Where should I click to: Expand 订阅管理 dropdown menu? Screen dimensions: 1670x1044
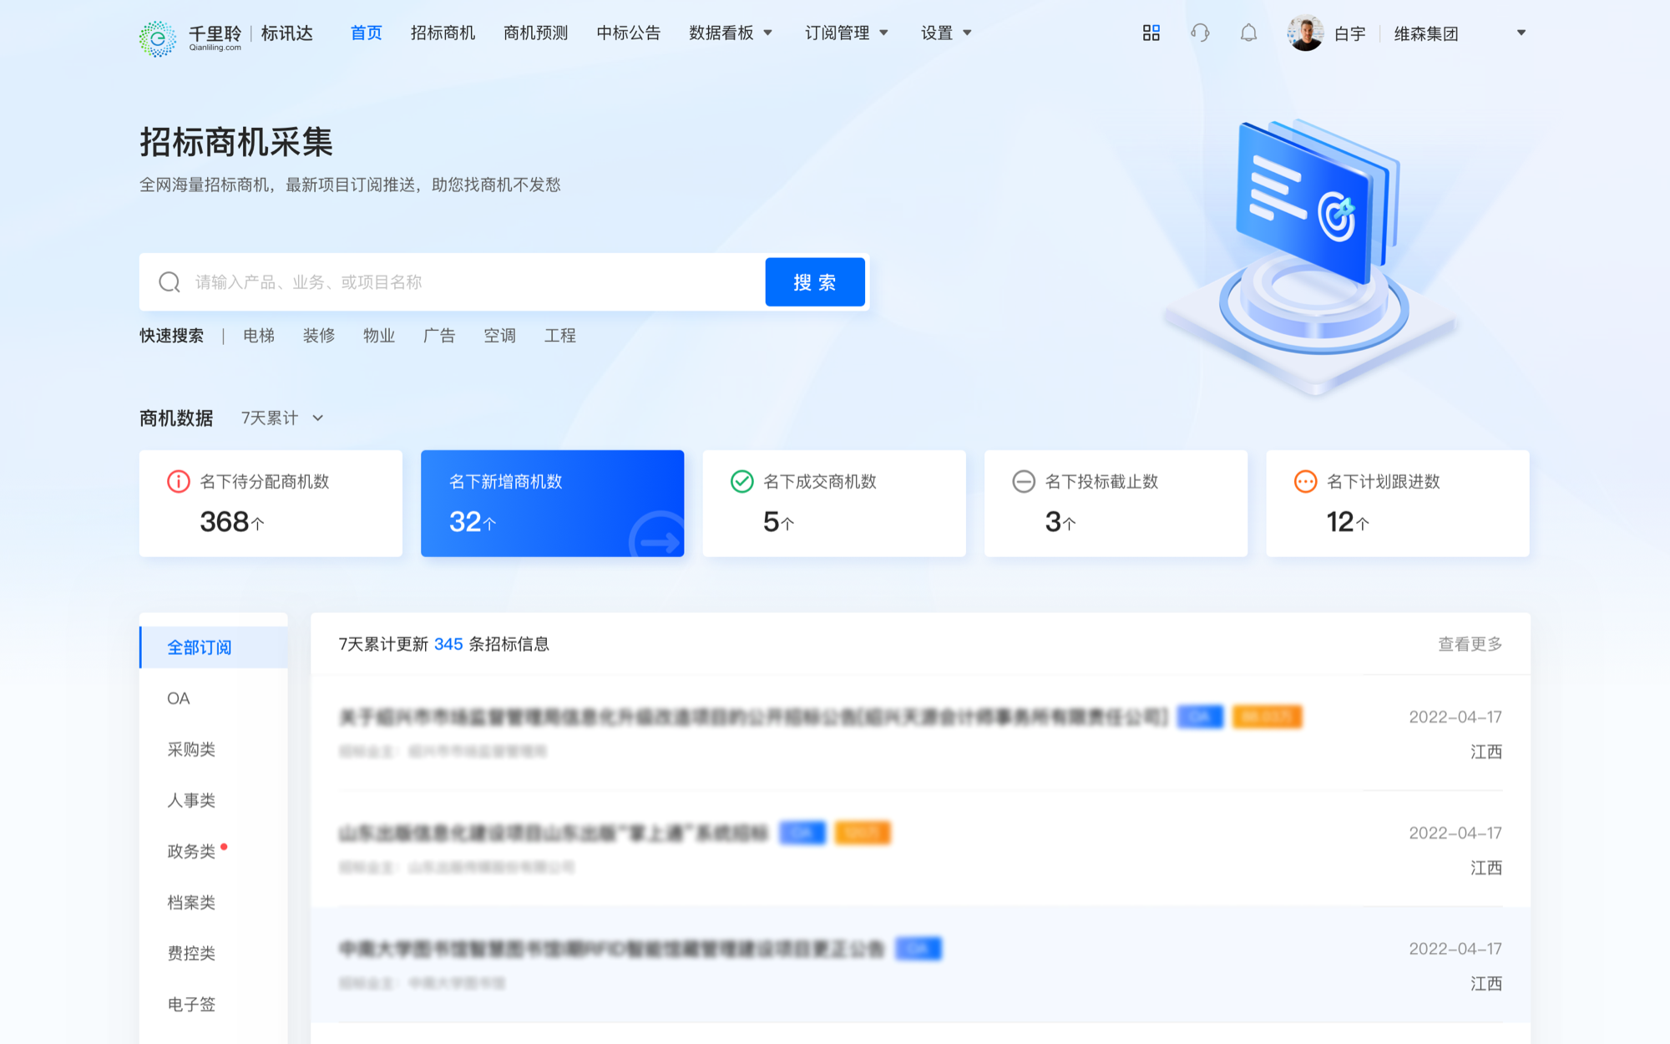coord(847,33)
